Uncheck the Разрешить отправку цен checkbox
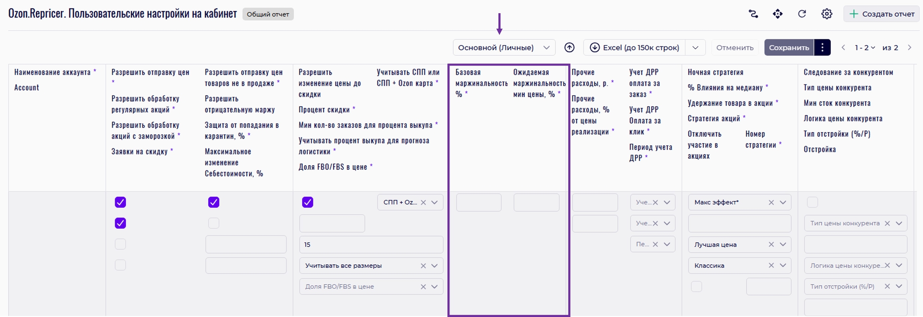This screenshot has height=317, width=923. pos(121,202)
